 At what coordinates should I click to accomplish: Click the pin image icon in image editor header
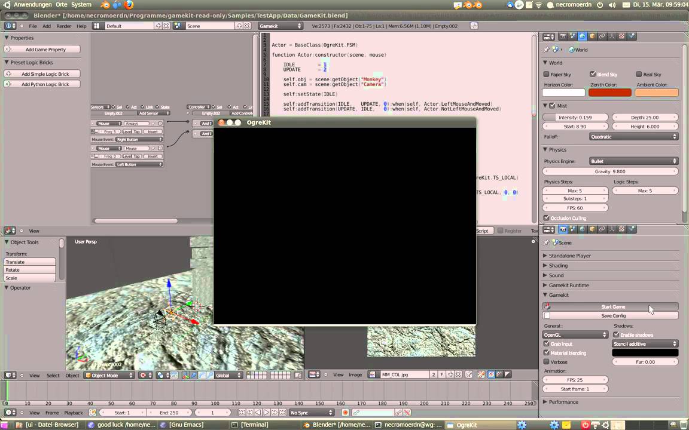point(469,374)
